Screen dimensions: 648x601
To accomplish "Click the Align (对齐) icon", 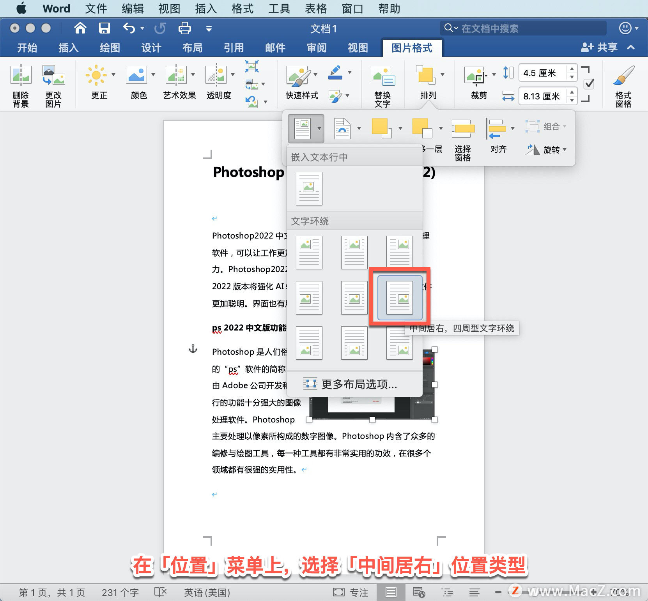I will tap(496, 129).
